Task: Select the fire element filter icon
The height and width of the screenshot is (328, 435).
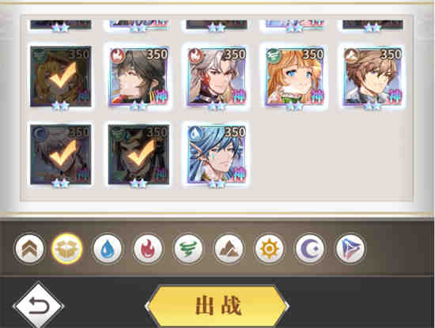Action: pyautogui.click(x=148, y=249)
